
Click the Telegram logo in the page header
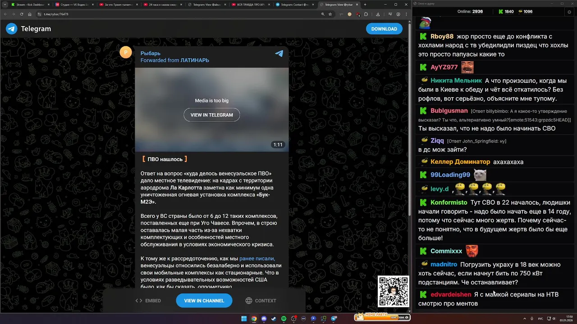11,29
